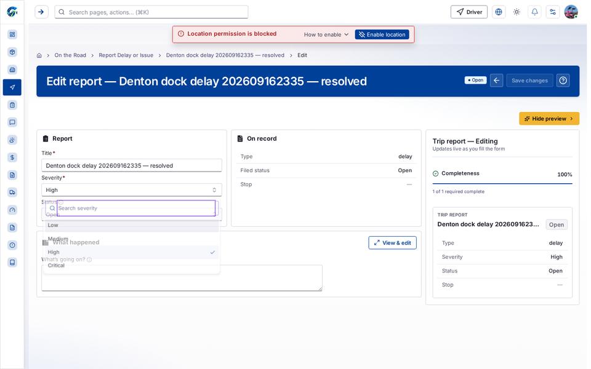This screenshot has height=369, width=591.
Task: Click the Completeness progress bar
Action: [502, 184]
